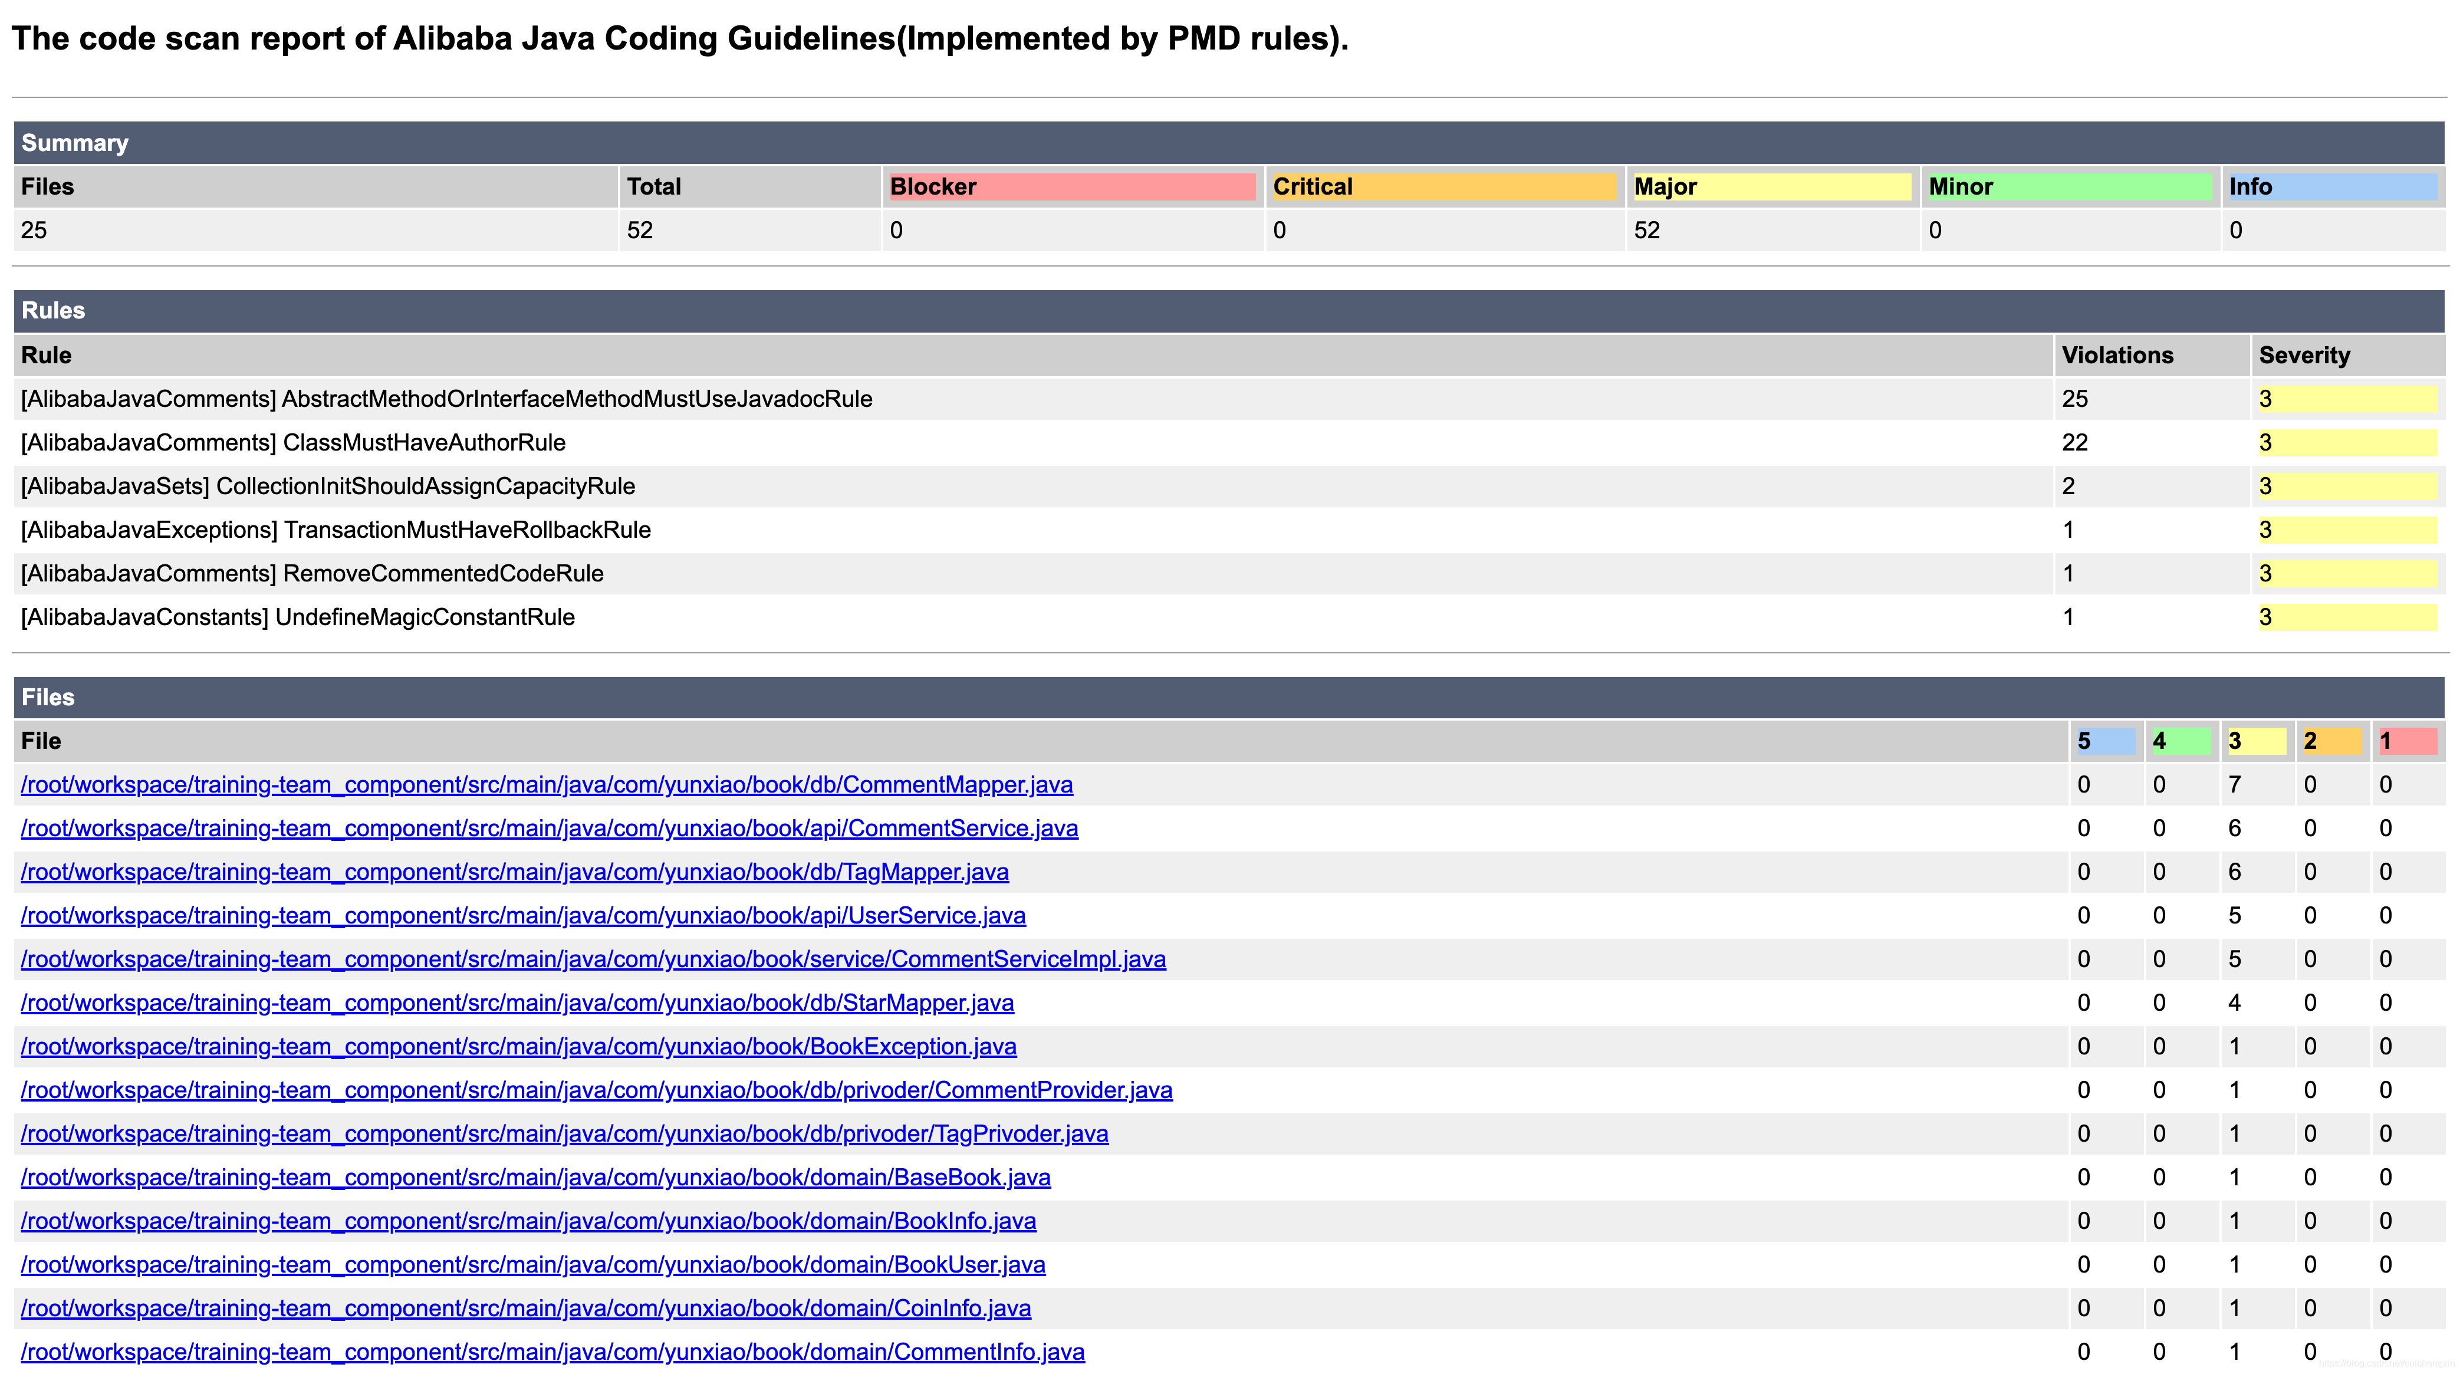The width and height of the screenshot is (2460, 1374).
Task: Click the value 4 in StarMapper.java row
Action: 2235,1004
